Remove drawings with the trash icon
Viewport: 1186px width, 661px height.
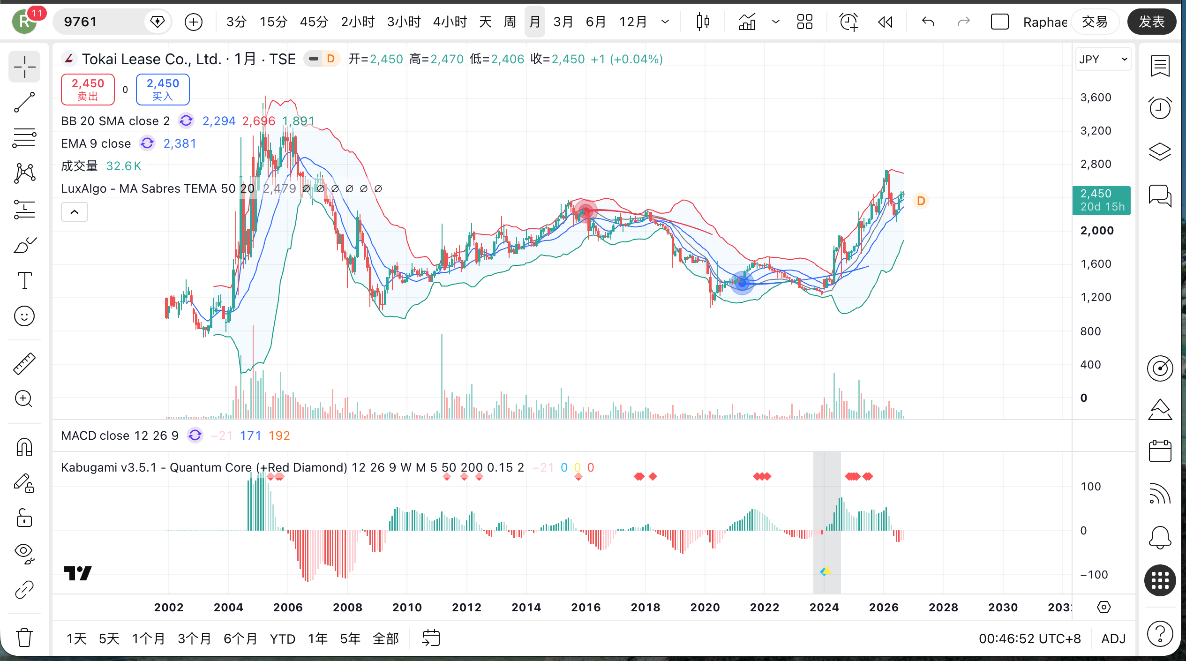tap(24, 638)
